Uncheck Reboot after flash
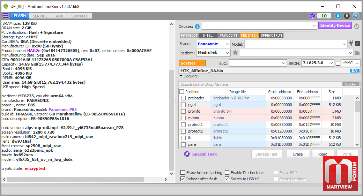 (183, 179)
